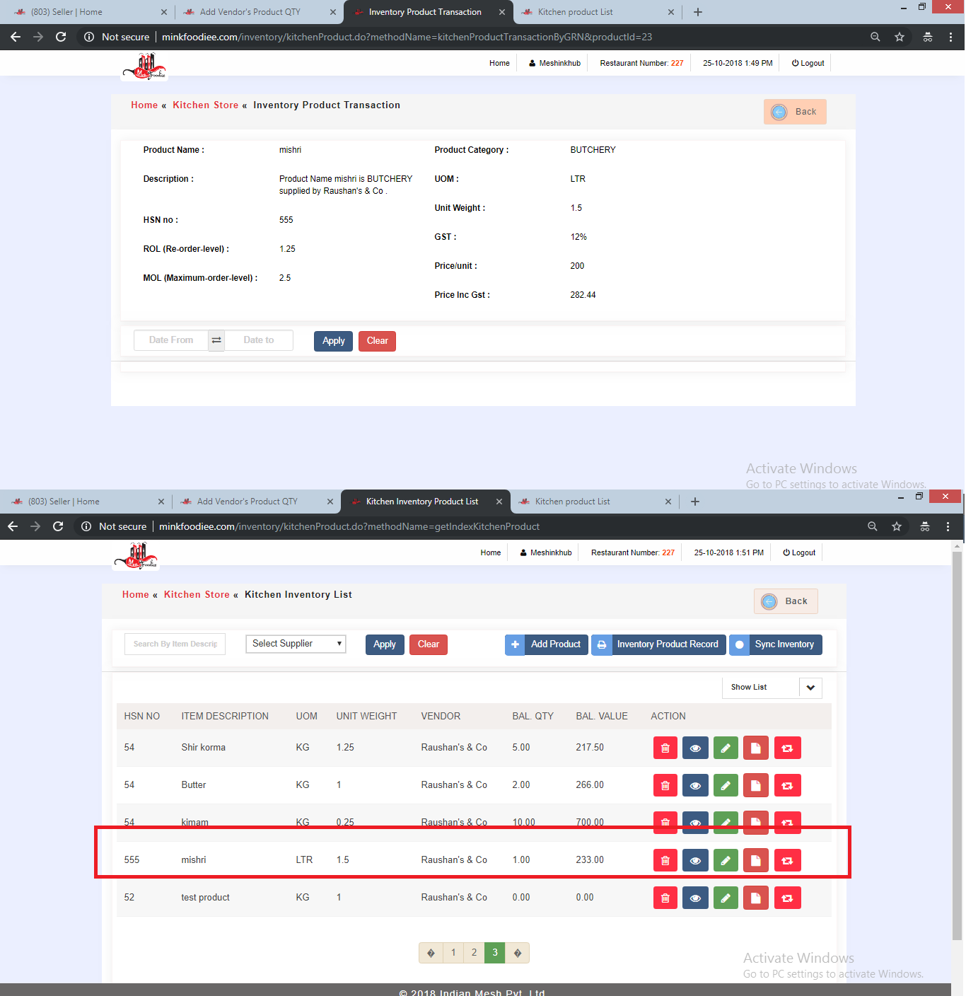Click zoom magnifier icon in Kitchen Inventory List window
The image size is (966, 996).
coord(873,526)
